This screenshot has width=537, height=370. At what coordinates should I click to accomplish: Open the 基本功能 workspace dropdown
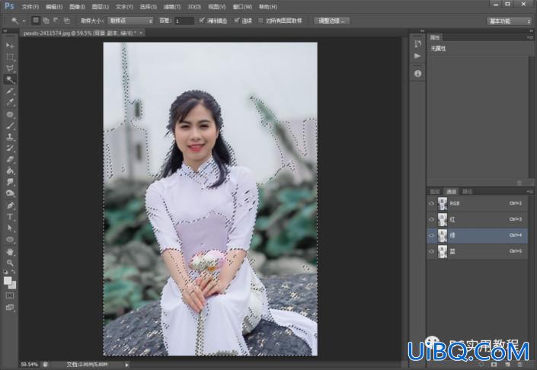tap(509, 21)
